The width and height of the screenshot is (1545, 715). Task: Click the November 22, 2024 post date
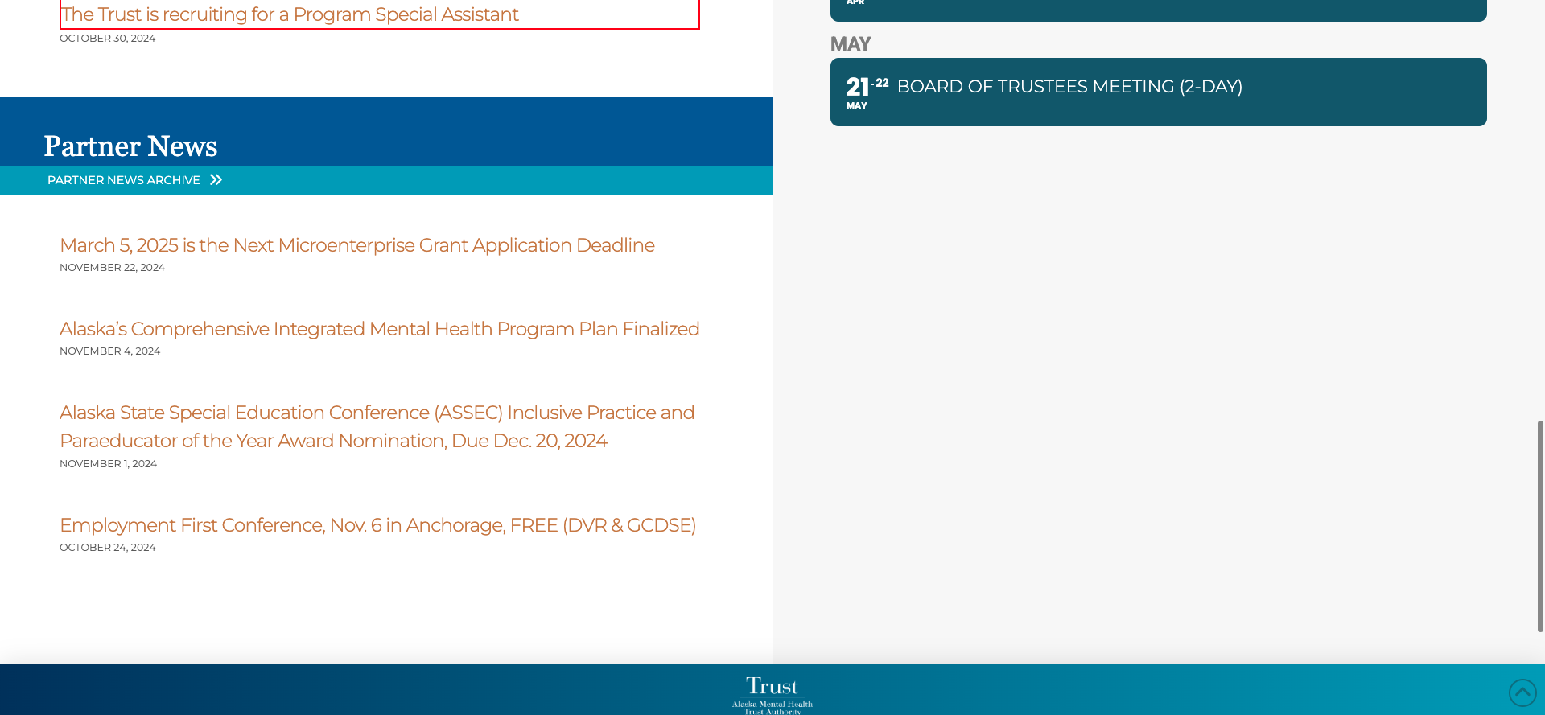tap(112, 268)
